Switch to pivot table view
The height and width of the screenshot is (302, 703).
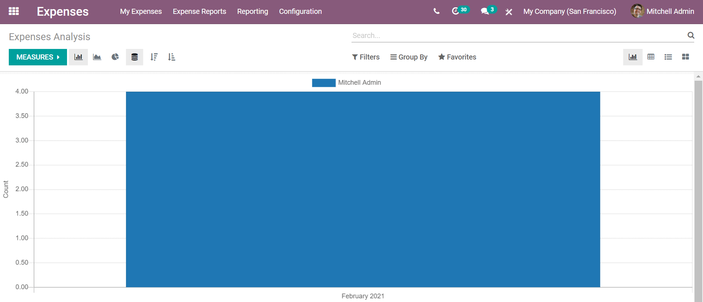651,57
